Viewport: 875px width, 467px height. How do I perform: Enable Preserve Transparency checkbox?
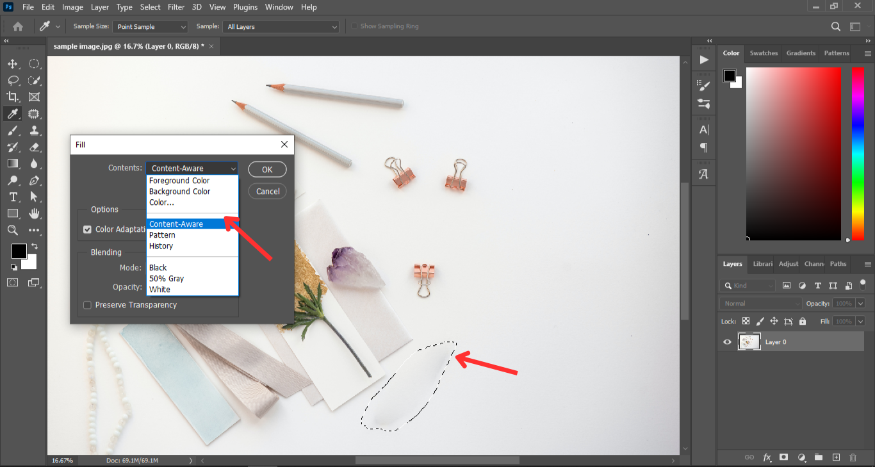pos(87,305)
